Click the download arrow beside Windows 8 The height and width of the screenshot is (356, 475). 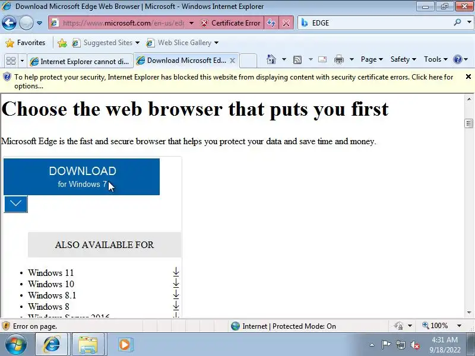click(x=176, y=305)
